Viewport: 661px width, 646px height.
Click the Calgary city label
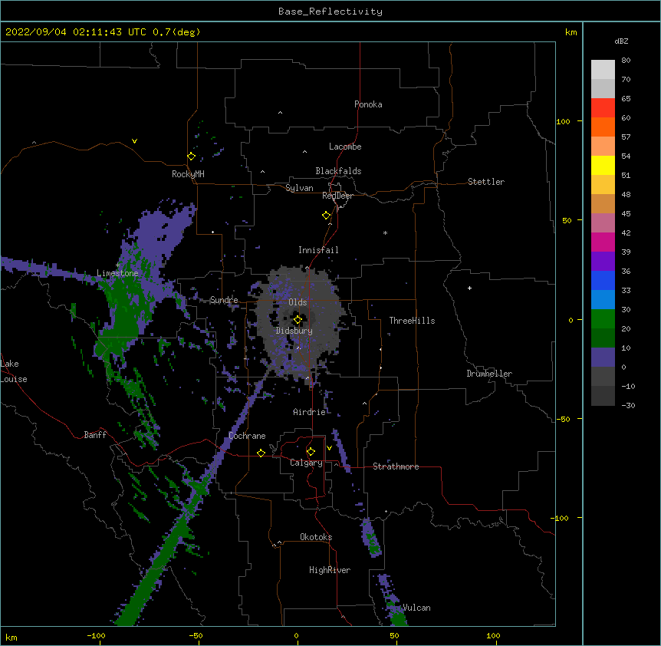pos(306,463)
